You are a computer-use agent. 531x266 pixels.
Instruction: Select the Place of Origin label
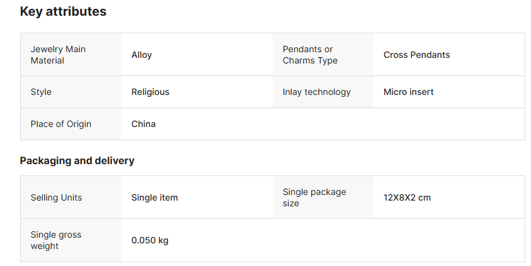[x=61, y=124]
